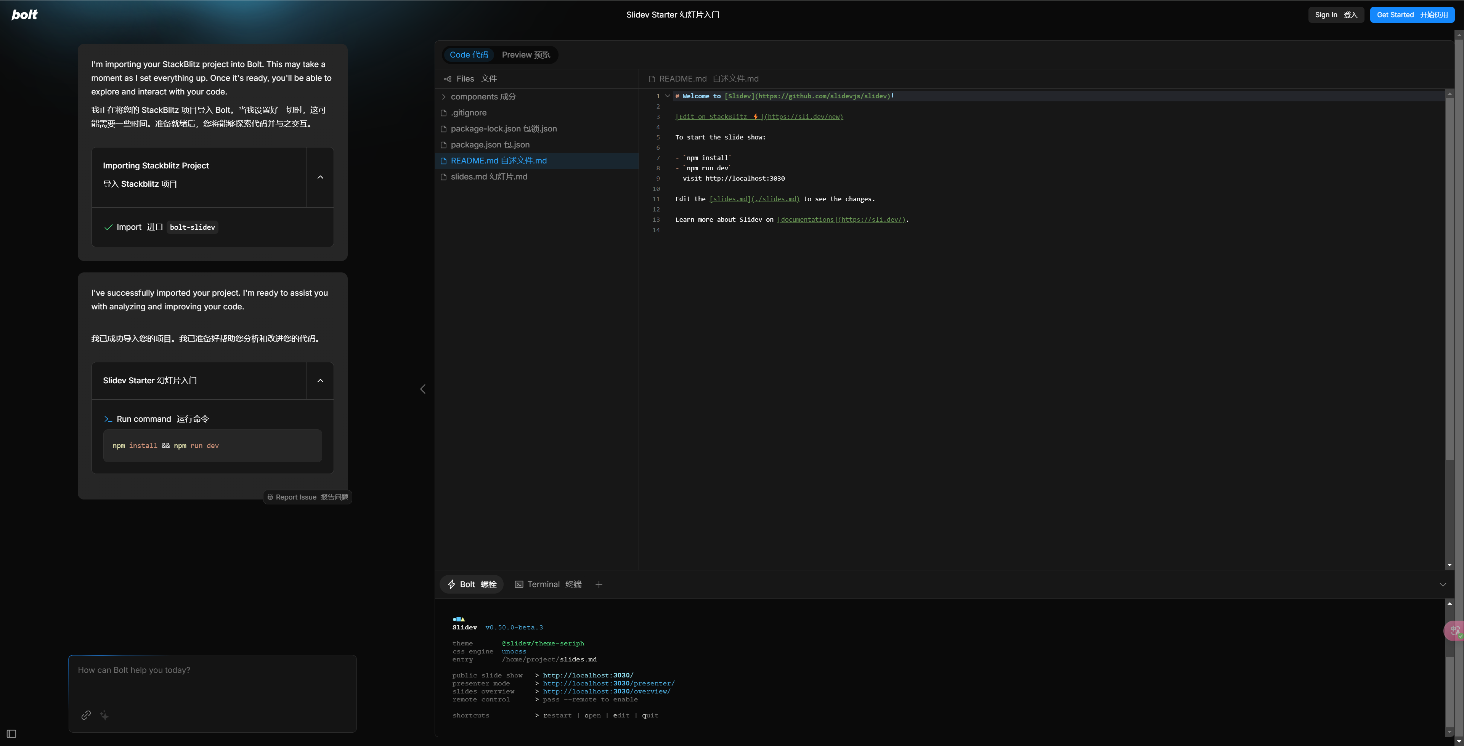1464x746 pixels.
Task: Click the Get Started button
Action: click(1412, 15)
